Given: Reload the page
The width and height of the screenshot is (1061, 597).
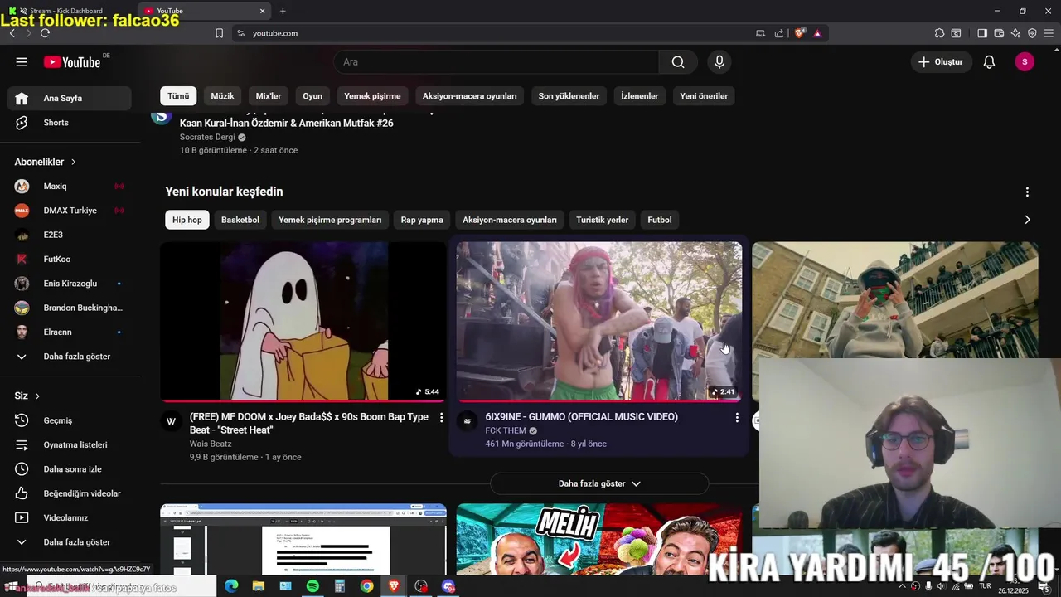Looking at the screenshot, I should coord(45,33).
